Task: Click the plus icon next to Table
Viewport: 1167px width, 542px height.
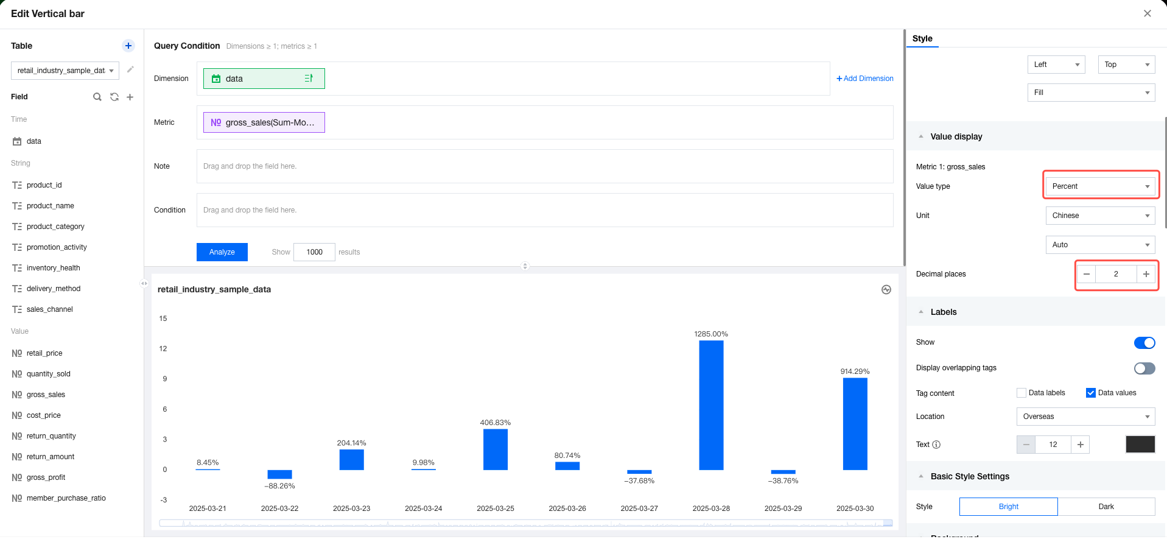Action: tap(128, 46)
